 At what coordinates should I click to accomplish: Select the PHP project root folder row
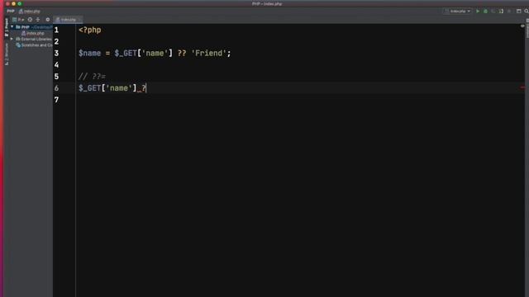coord(31,27)
